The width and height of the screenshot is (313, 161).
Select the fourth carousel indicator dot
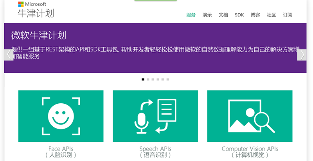[x=158, y=80]
